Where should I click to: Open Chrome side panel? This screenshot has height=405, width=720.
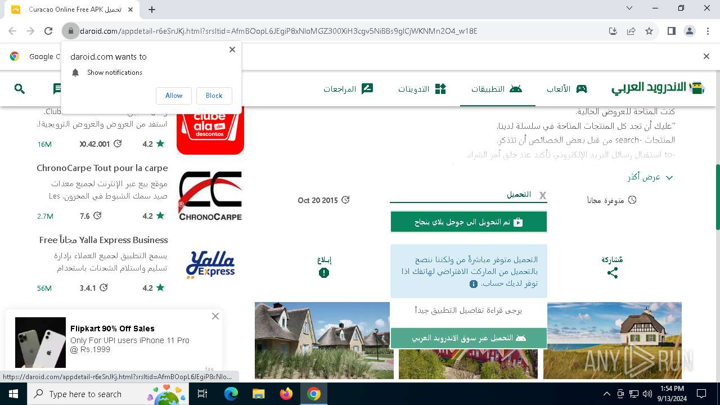coord(671,31)
